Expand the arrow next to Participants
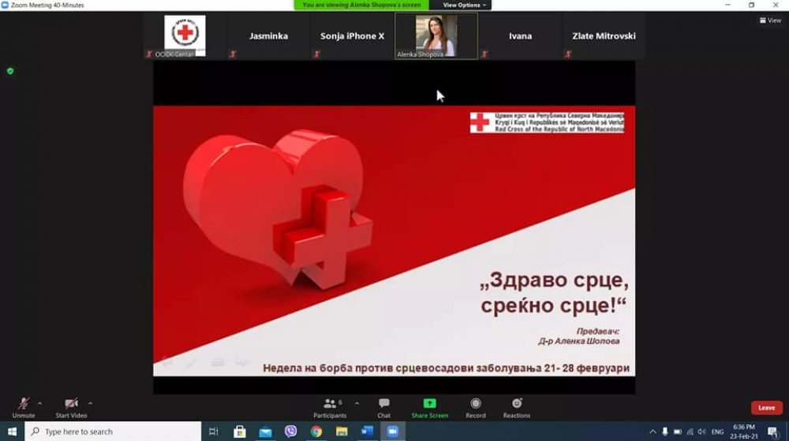 coord(357,403)
